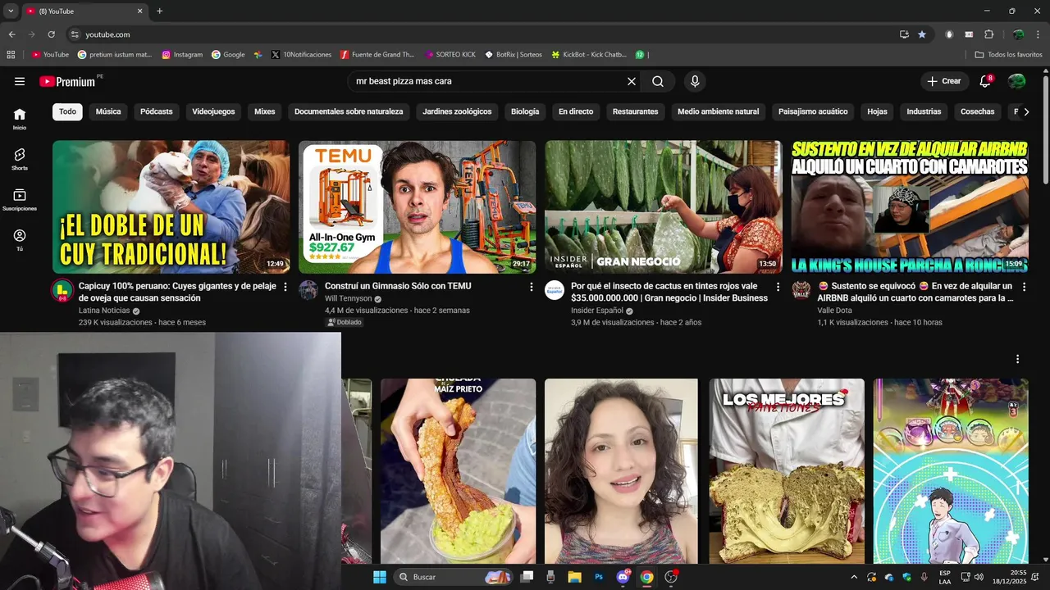Select the Videojuegos filter chip
Screen dimensions: 1050x590
click(213, 111)
